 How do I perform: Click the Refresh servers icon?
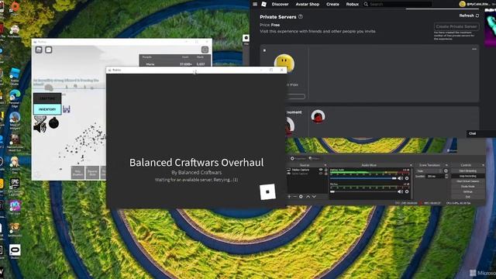477,15
